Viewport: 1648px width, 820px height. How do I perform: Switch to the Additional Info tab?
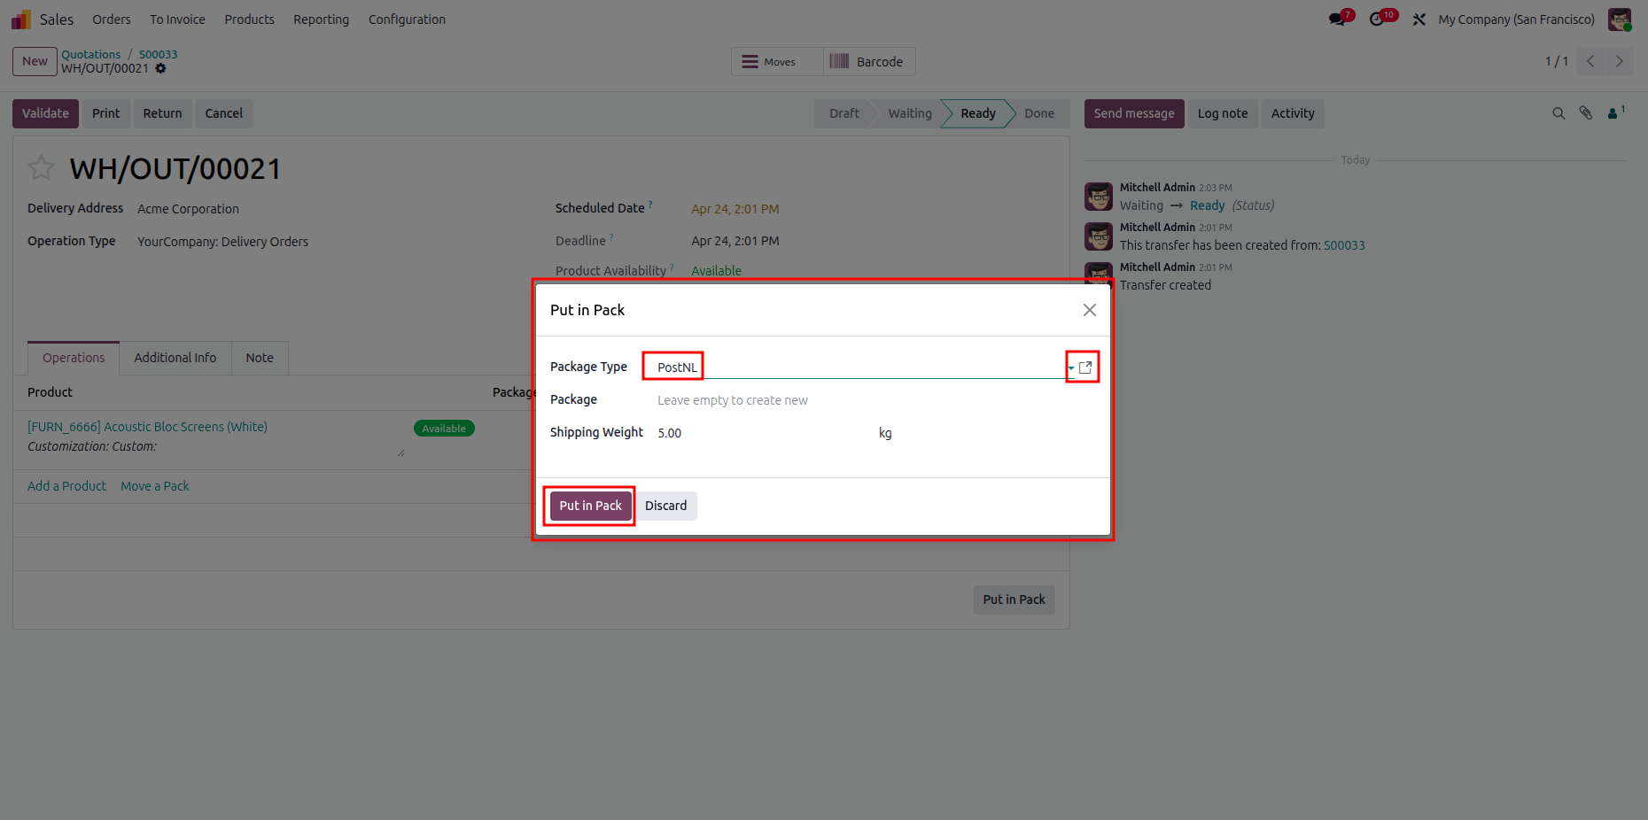click(x=175, y=358)
